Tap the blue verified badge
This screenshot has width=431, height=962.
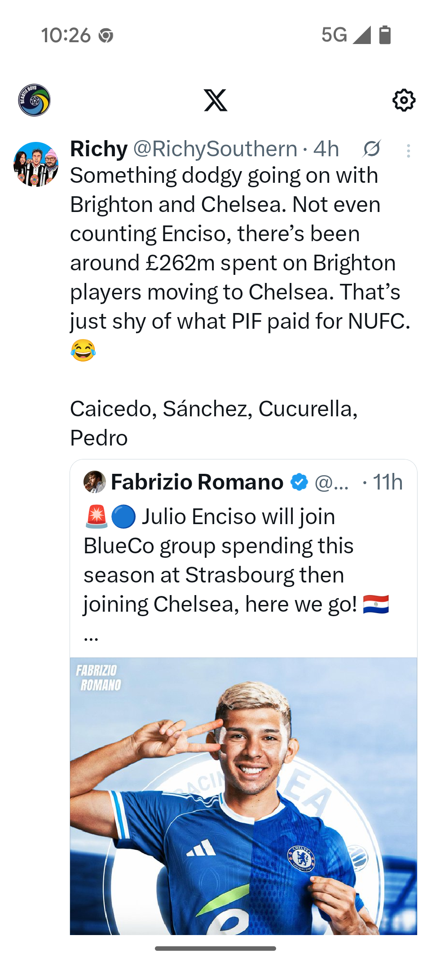299,482
